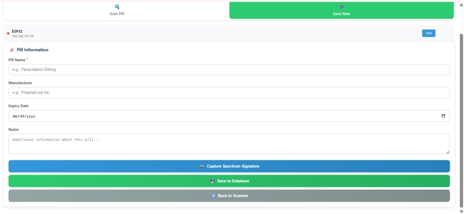The width and height of the screenshot is (464, 214).
Task: Click the camera icon on Capture Spectrum Signature
Action: pyautogui.click(x=202, y=166)
